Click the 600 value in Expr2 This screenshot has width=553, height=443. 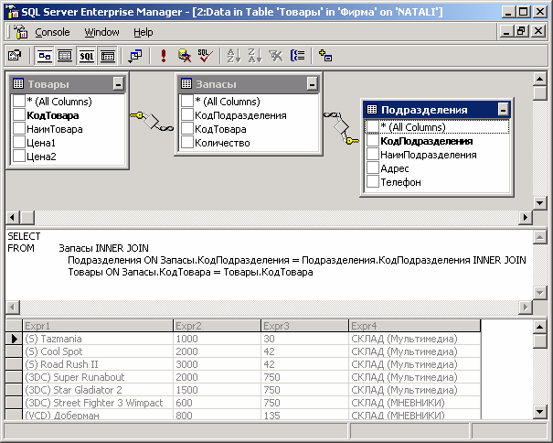217,403
